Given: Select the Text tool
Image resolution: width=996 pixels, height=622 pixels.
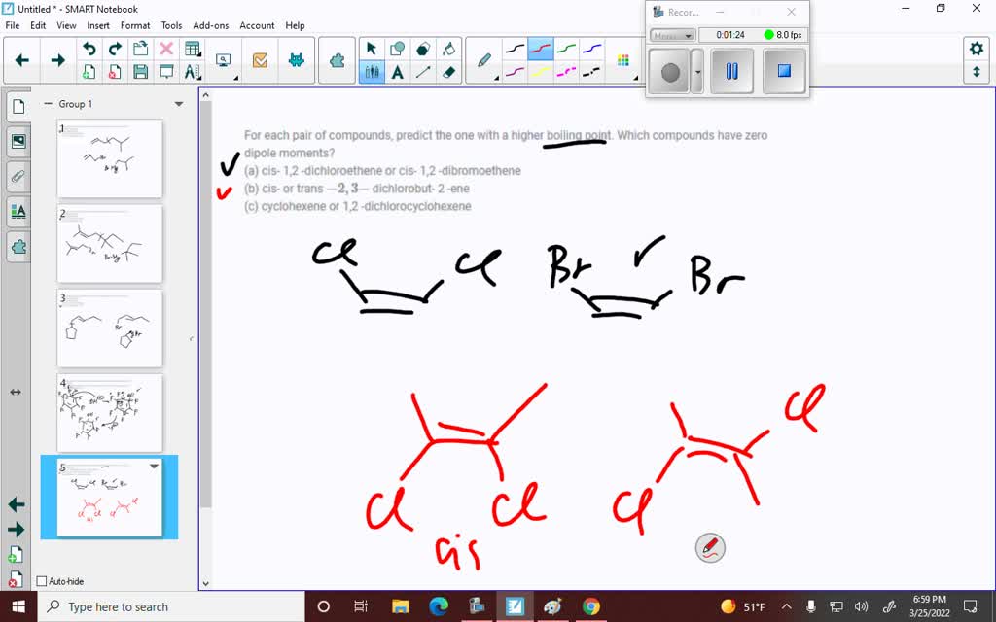Looking at the screenshot, I should 398,69.
